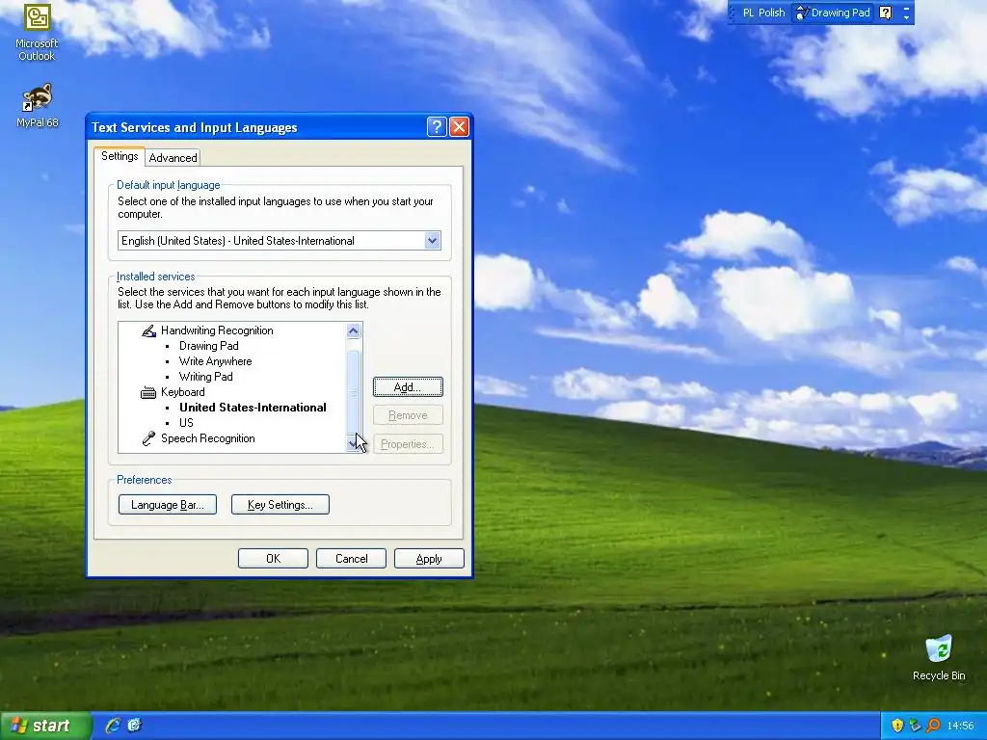Open the language bar options arrow
Image resolution: width=987 pixels, height=740 pixels.
(x=906, y=17)
